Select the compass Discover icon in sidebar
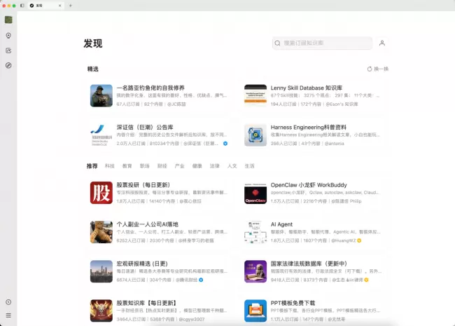Screen dimensions: 455x326 (8, 65)
